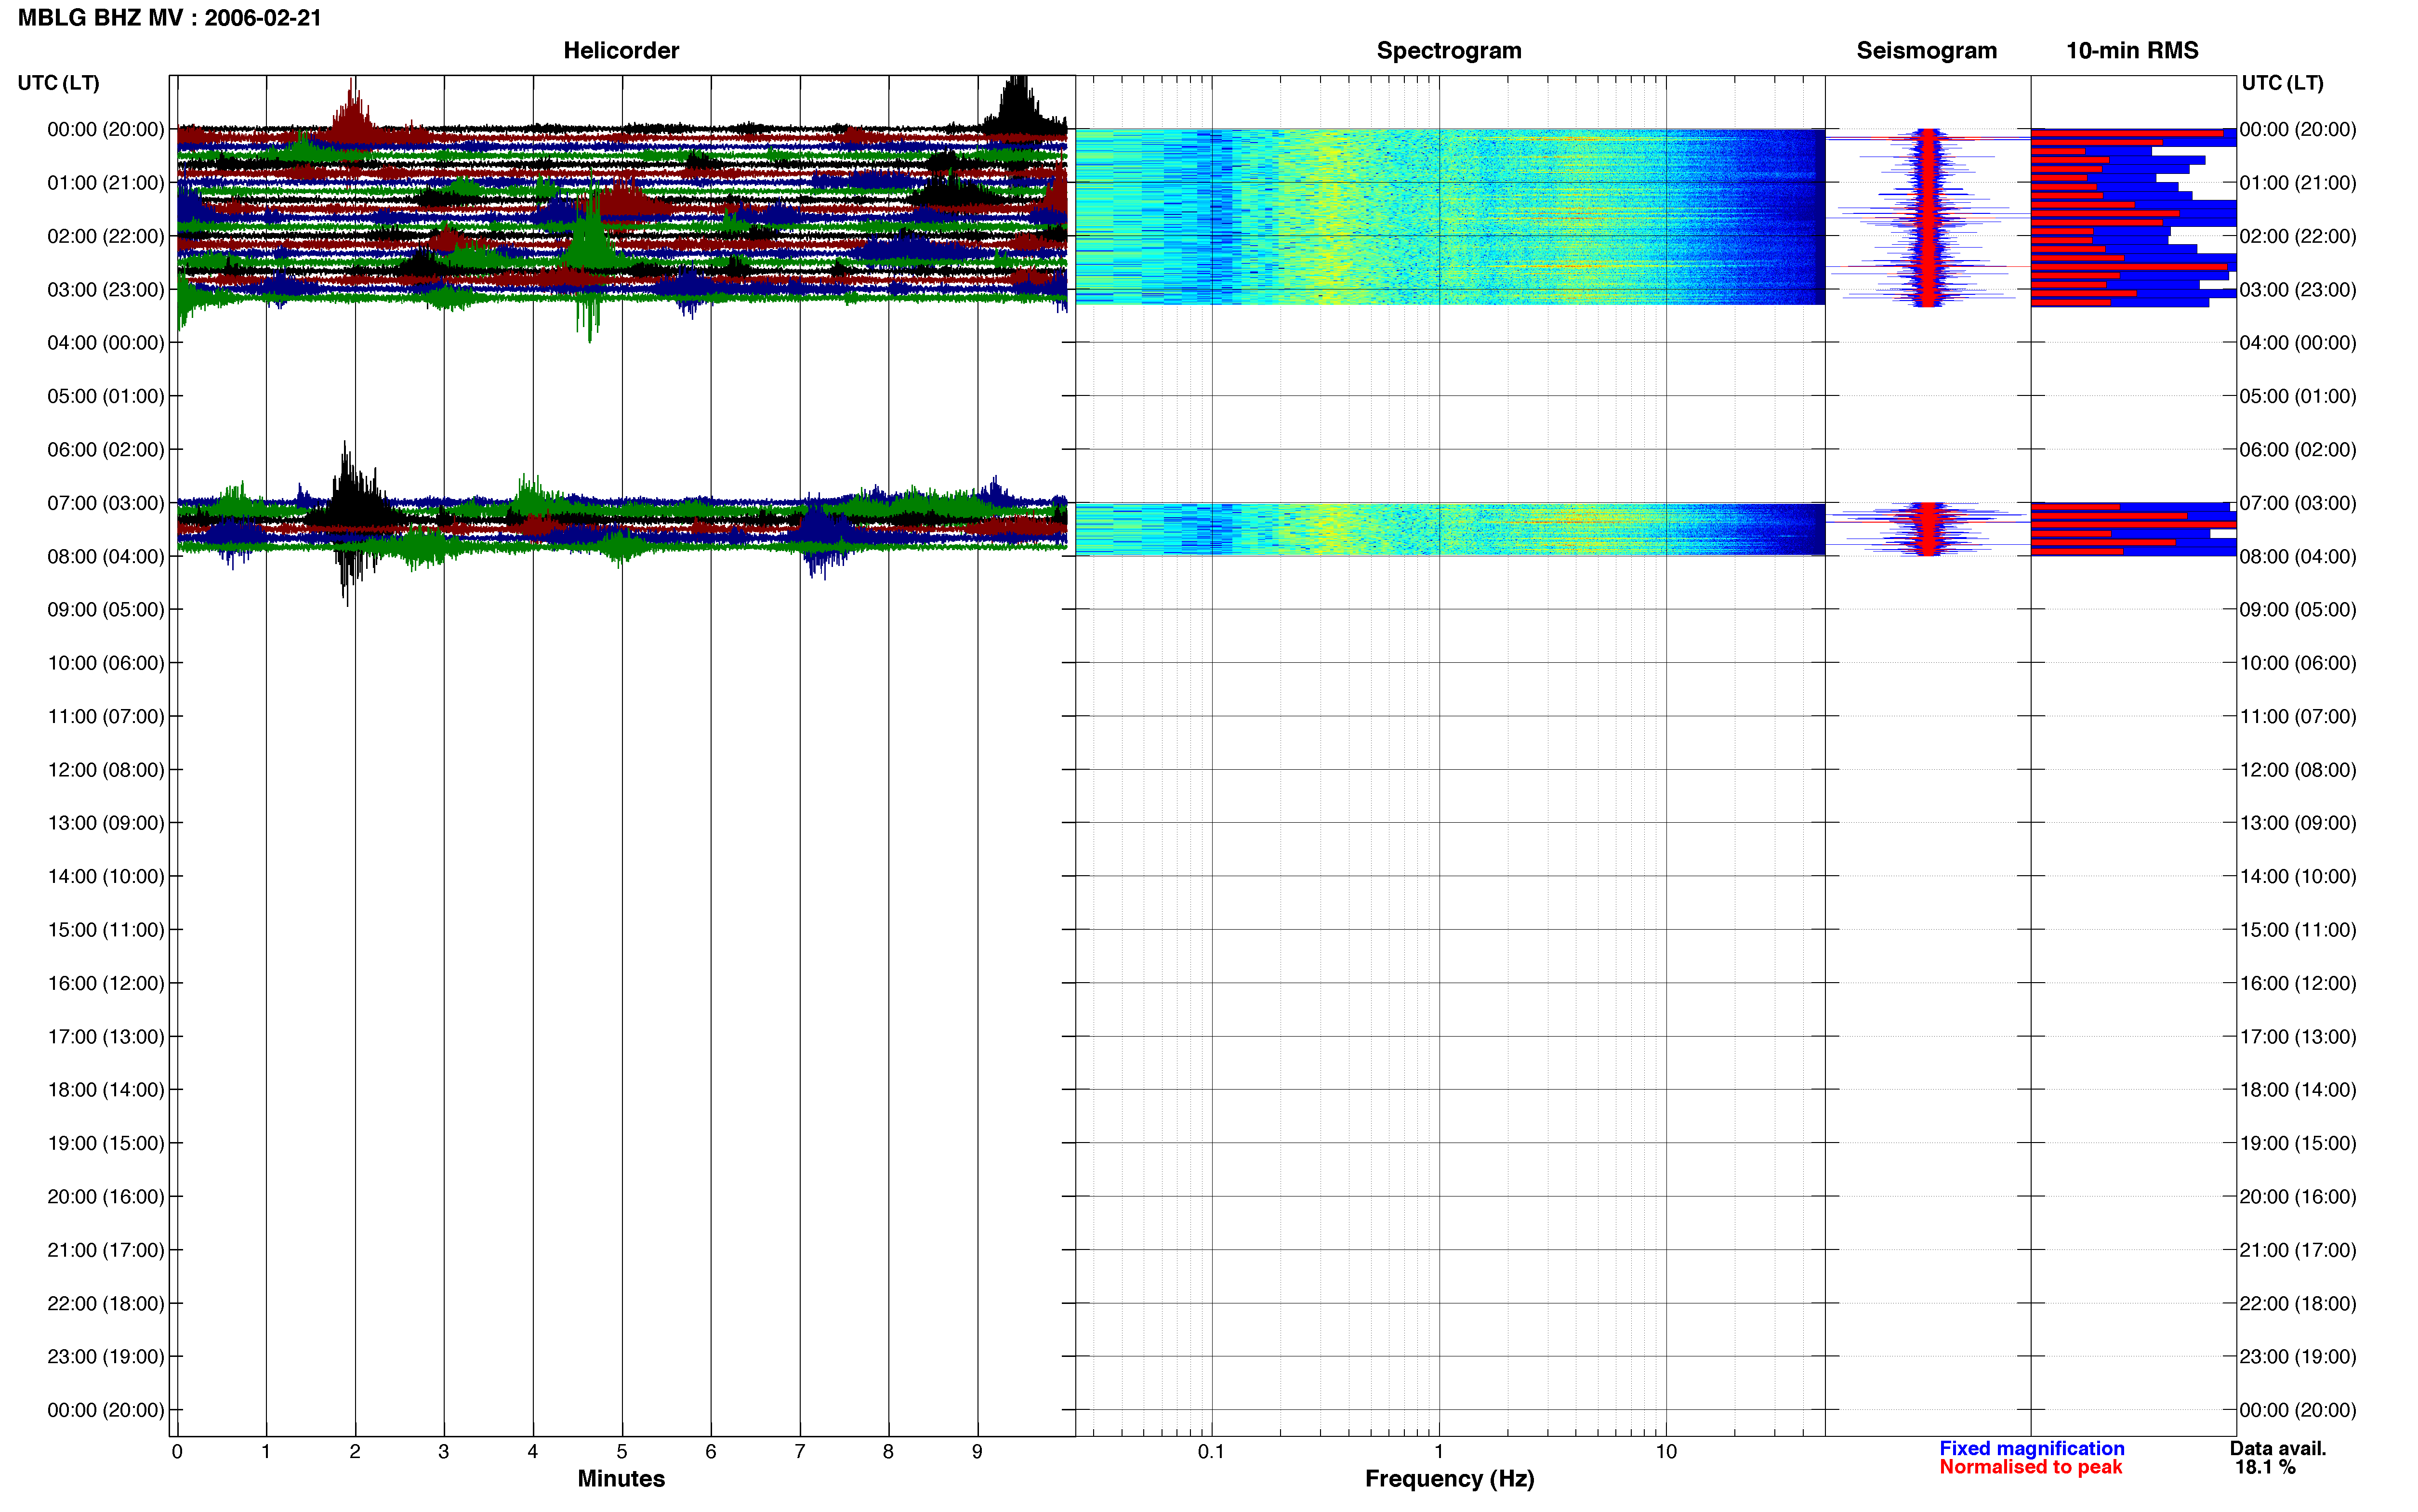Viewport: 2418px width, 1512px height.
Task: Click the 'Frequency (Hz)' x-axis label
Action: pyautogui.click(x=1449, y=1478)
